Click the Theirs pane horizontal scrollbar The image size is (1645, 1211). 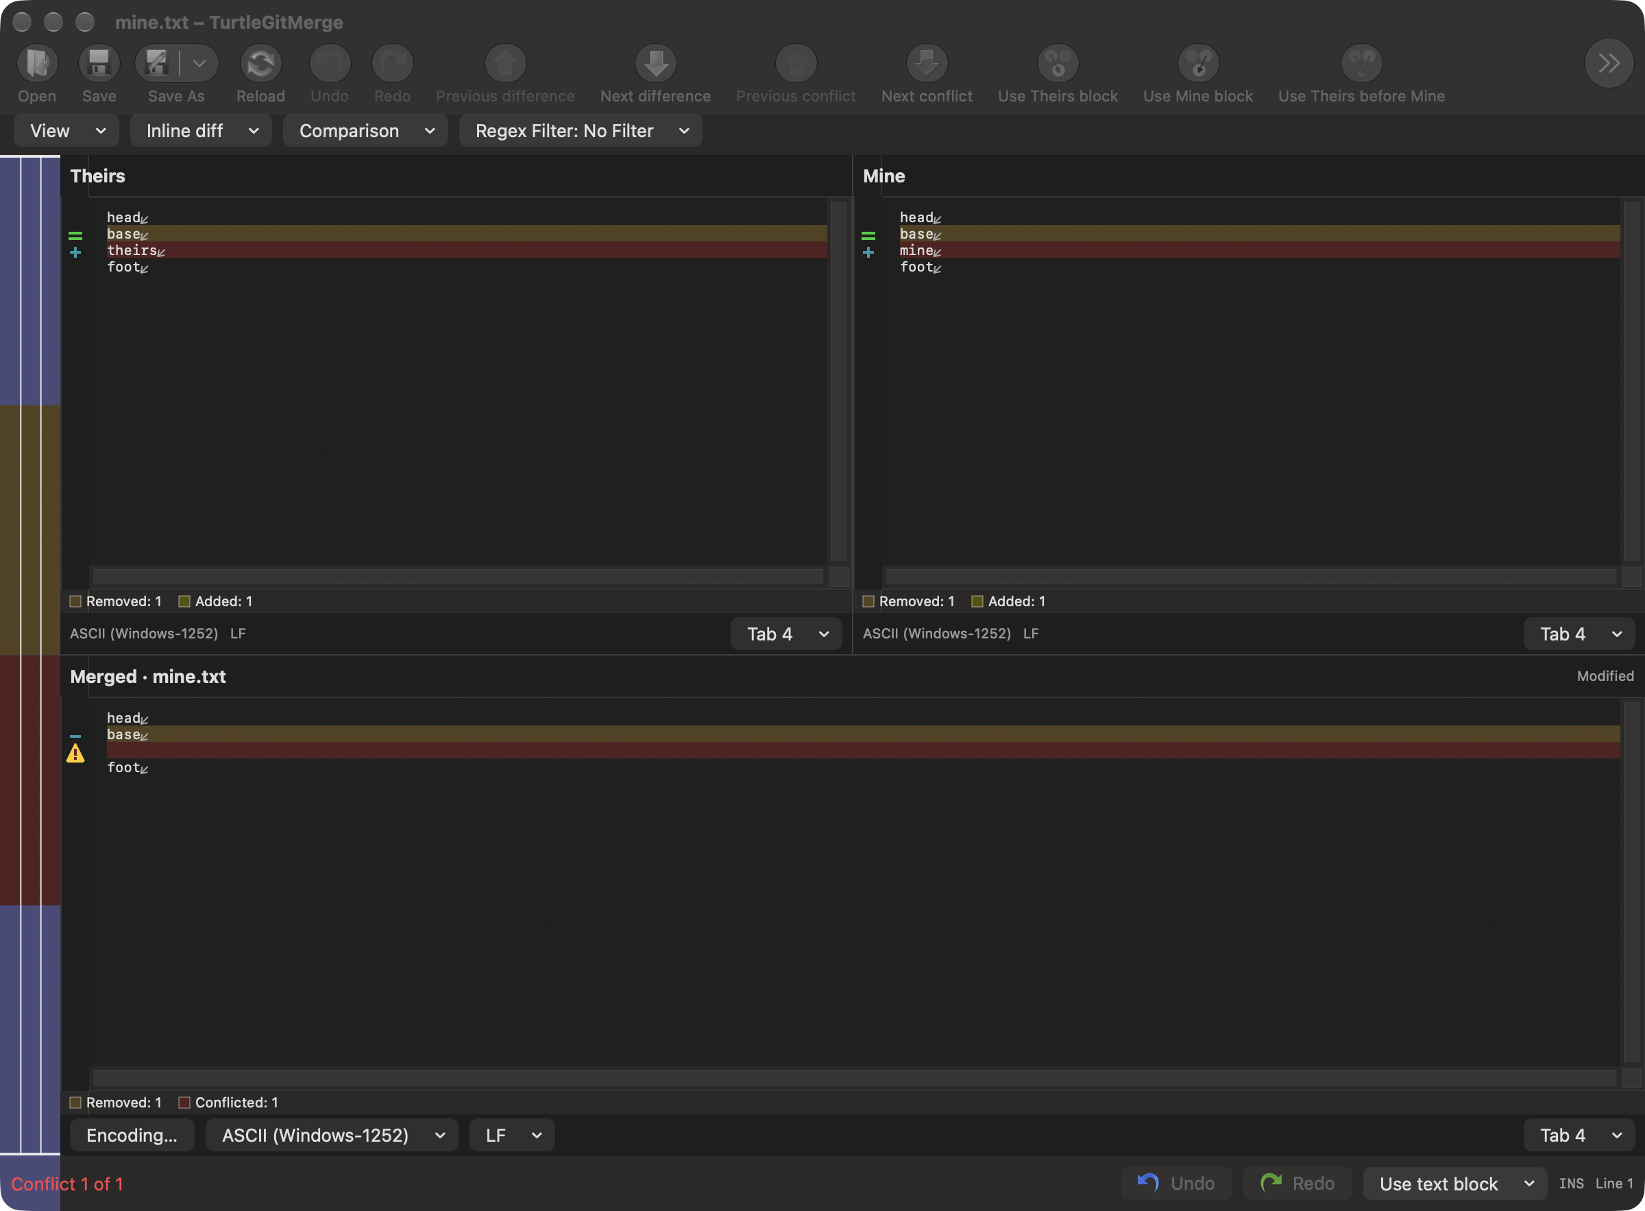(458, 577)
